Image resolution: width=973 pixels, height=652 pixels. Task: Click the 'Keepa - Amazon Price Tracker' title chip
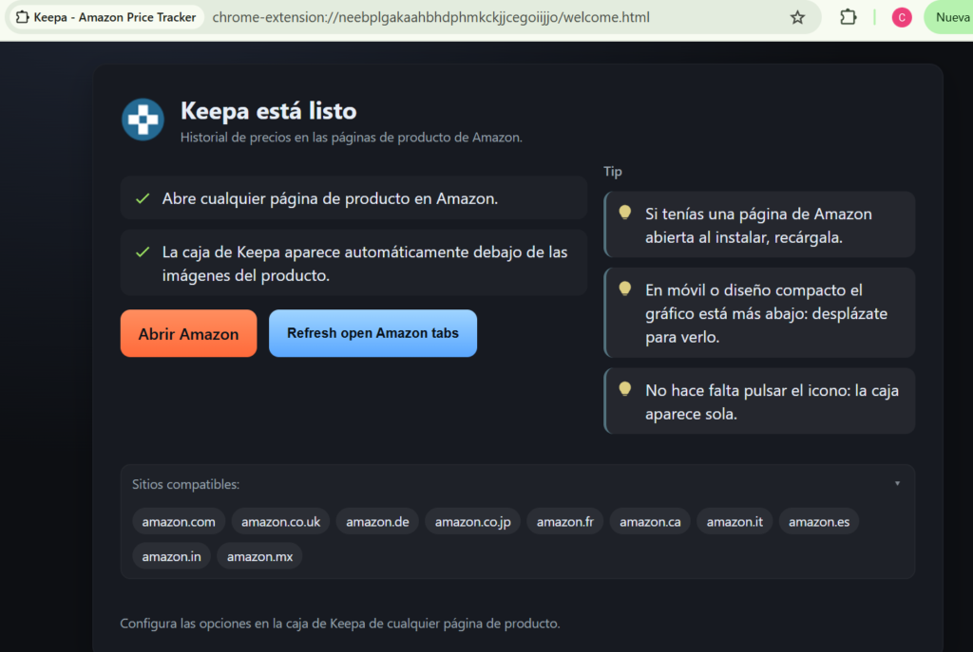coord(106,17)
